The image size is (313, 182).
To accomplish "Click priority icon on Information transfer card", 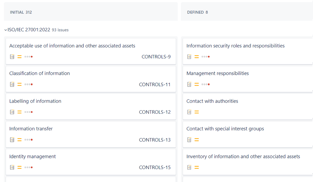I will [19, 140].
